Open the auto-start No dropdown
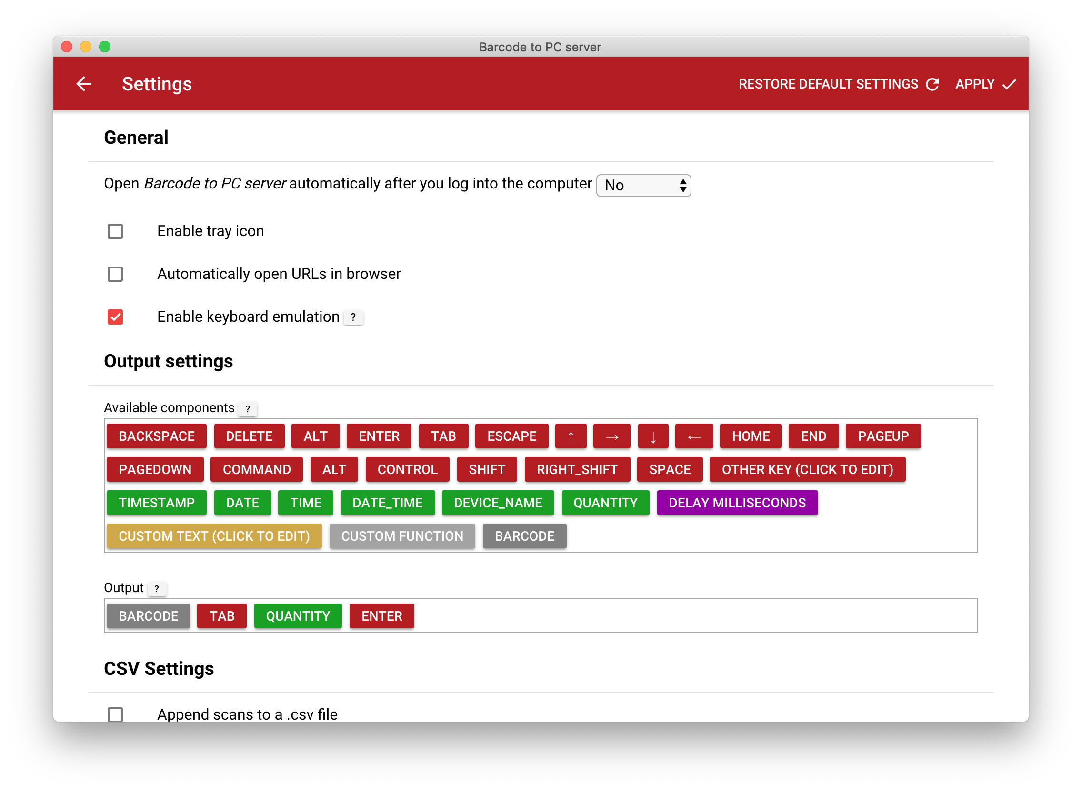This screenshot has width=1082, height=792. [643, 185]
